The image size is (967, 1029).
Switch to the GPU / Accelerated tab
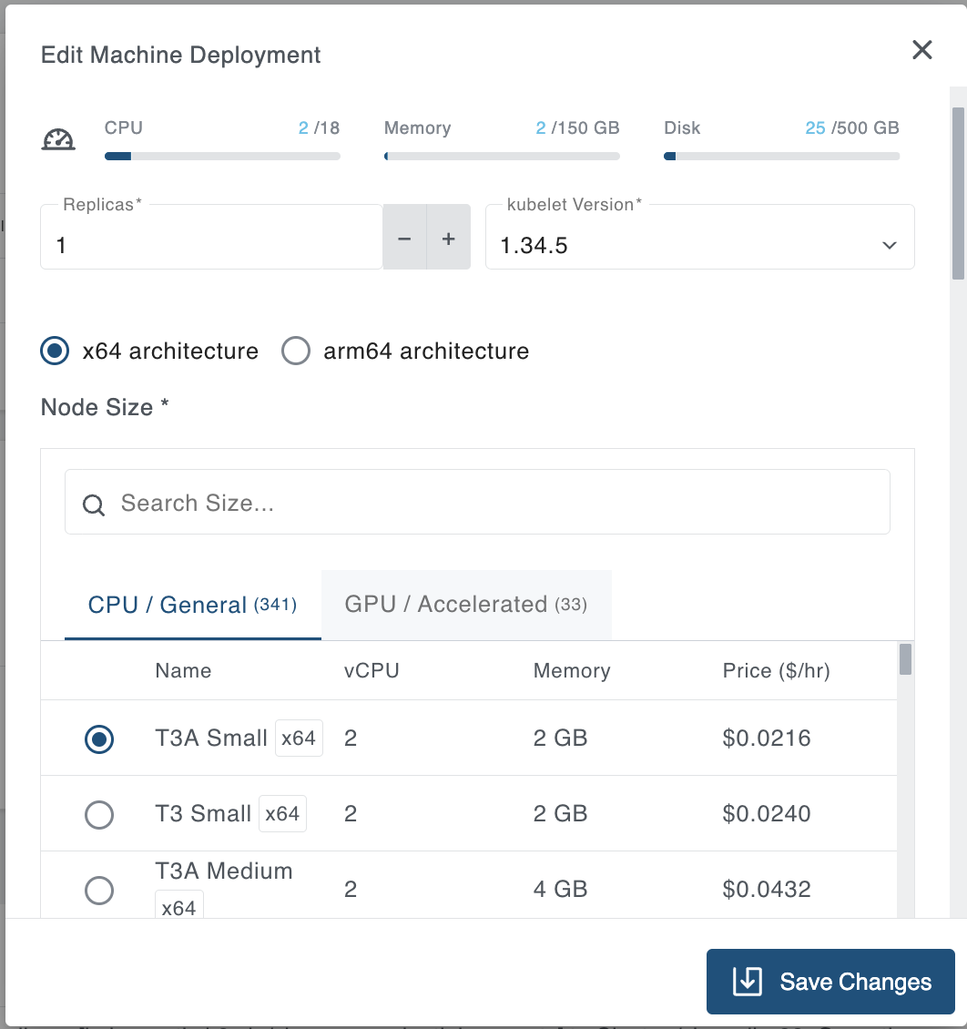tap(466, 604)
